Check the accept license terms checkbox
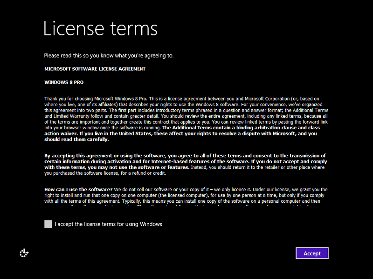The image size is (373, 279). pos(48,224)
